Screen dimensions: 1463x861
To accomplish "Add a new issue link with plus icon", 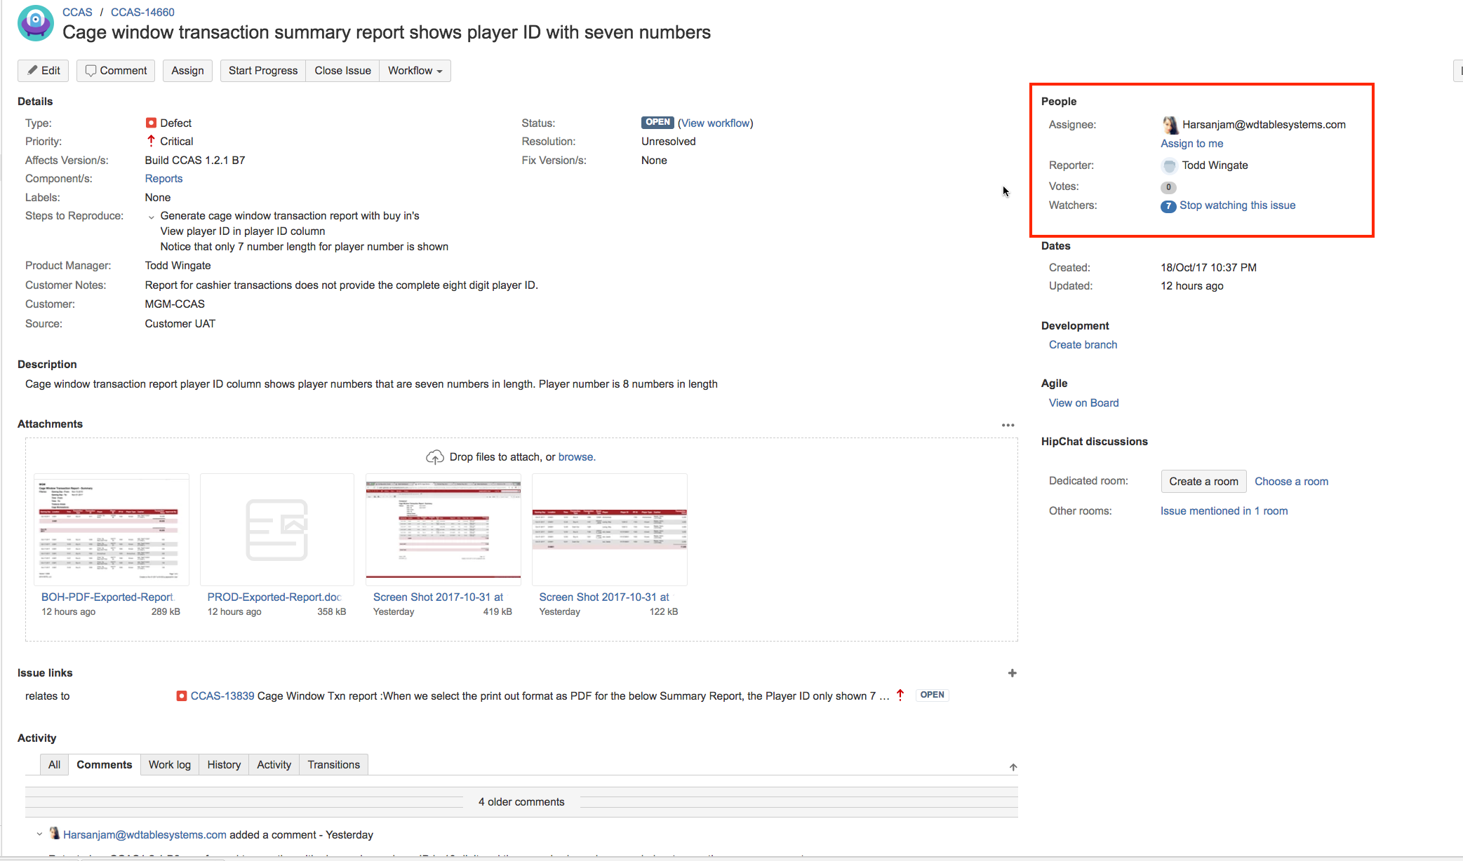I will point(1012,673).
